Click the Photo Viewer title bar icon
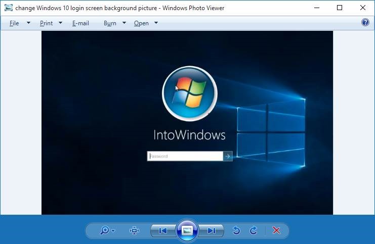The width and height of the screenshot is (375, 244). pos(9,8)
